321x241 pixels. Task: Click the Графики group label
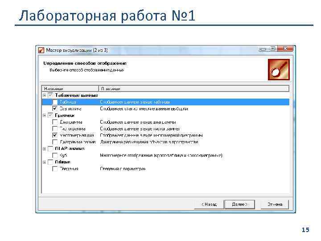pos(65,116)
